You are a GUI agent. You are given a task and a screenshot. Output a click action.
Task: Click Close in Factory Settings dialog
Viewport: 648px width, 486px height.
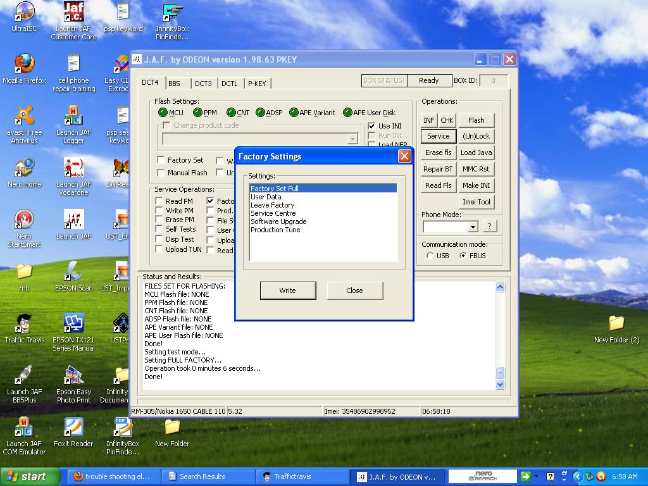pyautogui.click(x=354, y=290)
